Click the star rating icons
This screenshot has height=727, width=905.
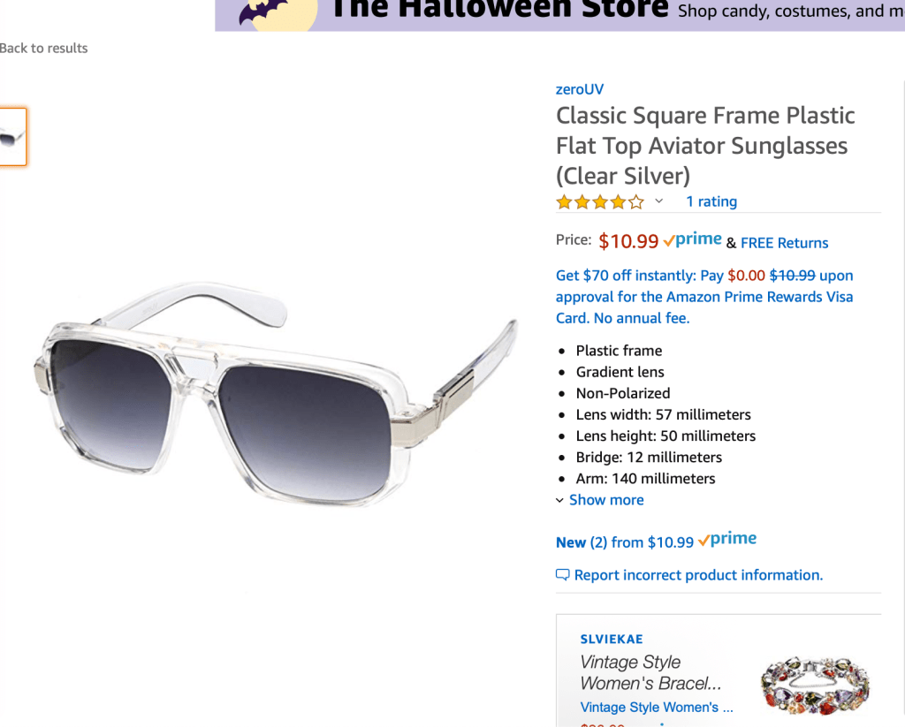coord(600,202)
